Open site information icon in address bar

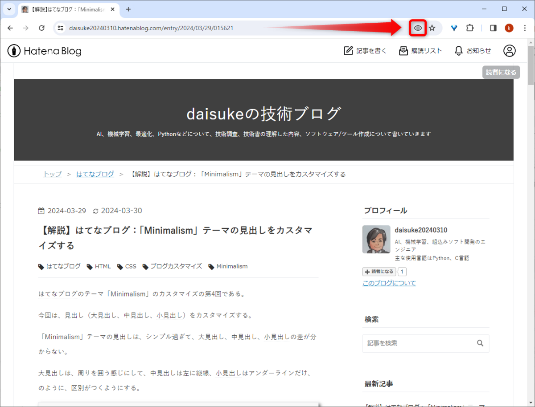click(x=61, y=28)
